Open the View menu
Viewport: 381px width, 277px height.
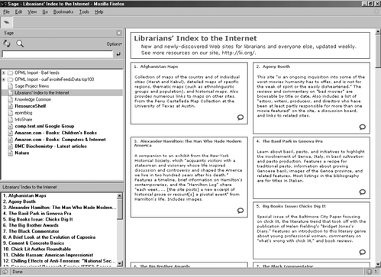(32, 11)
